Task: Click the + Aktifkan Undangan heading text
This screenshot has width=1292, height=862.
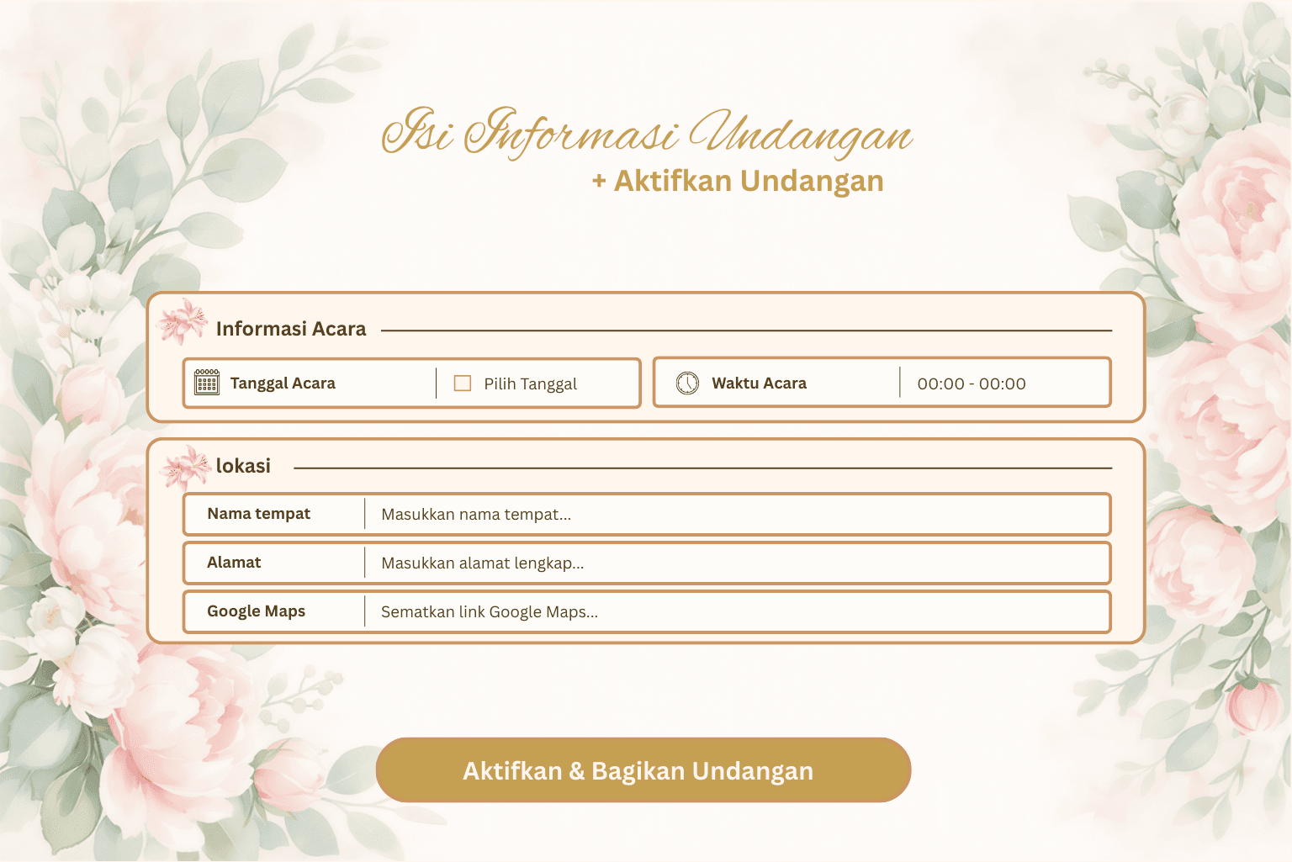Action: tap(739, 180)
